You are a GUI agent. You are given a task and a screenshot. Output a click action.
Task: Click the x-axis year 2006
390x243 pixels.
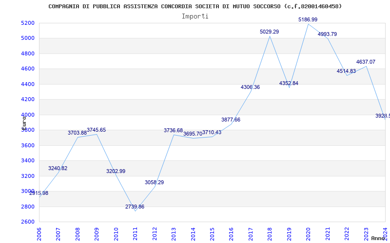pos(39,234)
